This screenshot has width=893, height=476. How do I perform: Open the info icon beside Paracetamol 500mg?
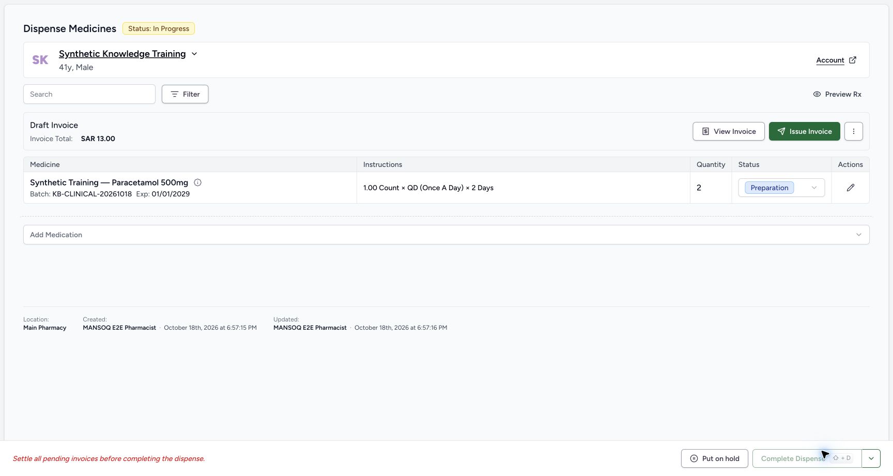pos(197,182)
